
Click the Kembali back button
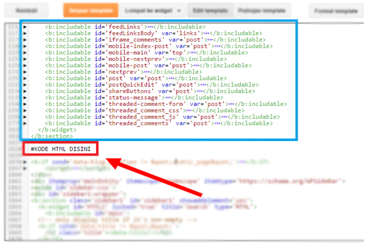26,10
